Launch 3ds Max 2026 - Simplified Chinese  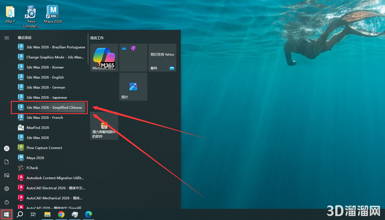point(51,108)
